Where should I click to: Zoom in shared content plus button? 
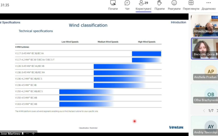pos(33,134)
